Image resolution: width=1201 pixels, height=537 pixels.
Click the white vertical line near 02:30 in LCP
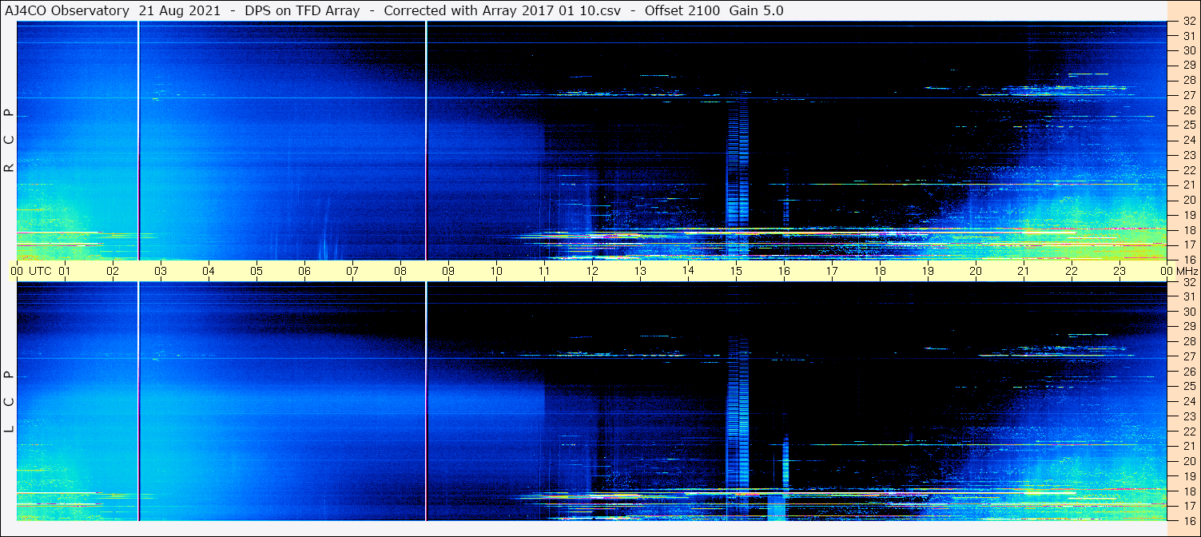tap(138, 401)
